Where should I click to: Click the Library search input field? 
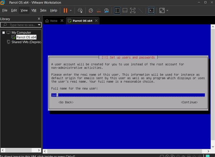[x=21, y=25]
